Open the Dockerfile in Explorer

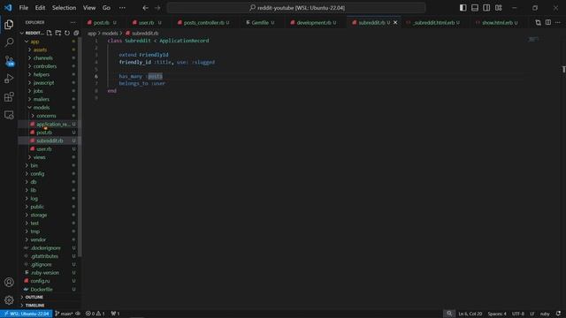click(42, 289)
